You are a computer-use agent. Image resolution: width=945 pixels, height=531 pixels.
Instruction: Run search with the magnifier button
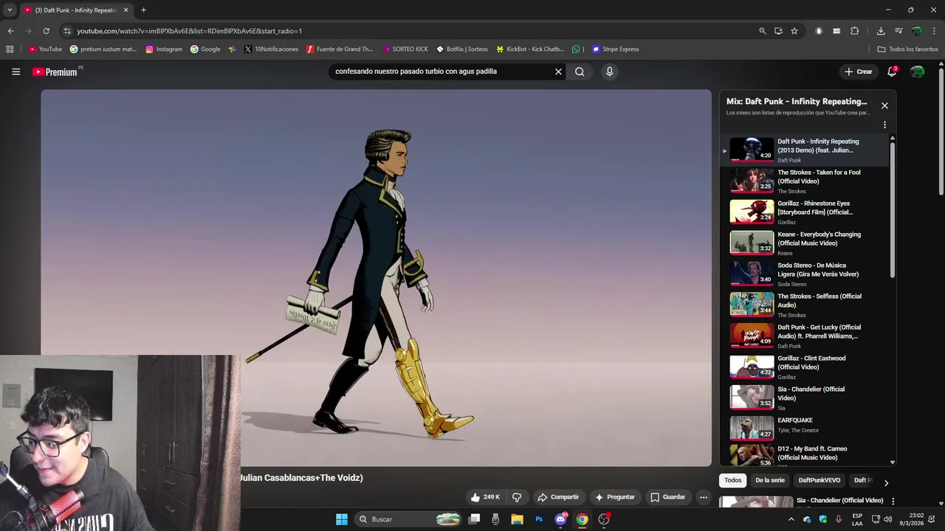580,72
